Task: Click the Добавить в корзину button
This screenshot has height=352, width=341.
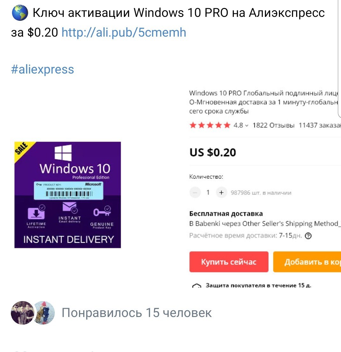Action: (307, 262)
